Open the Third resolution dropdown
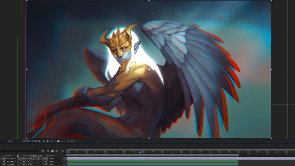295x166 pixels. (x=14, y=141)
